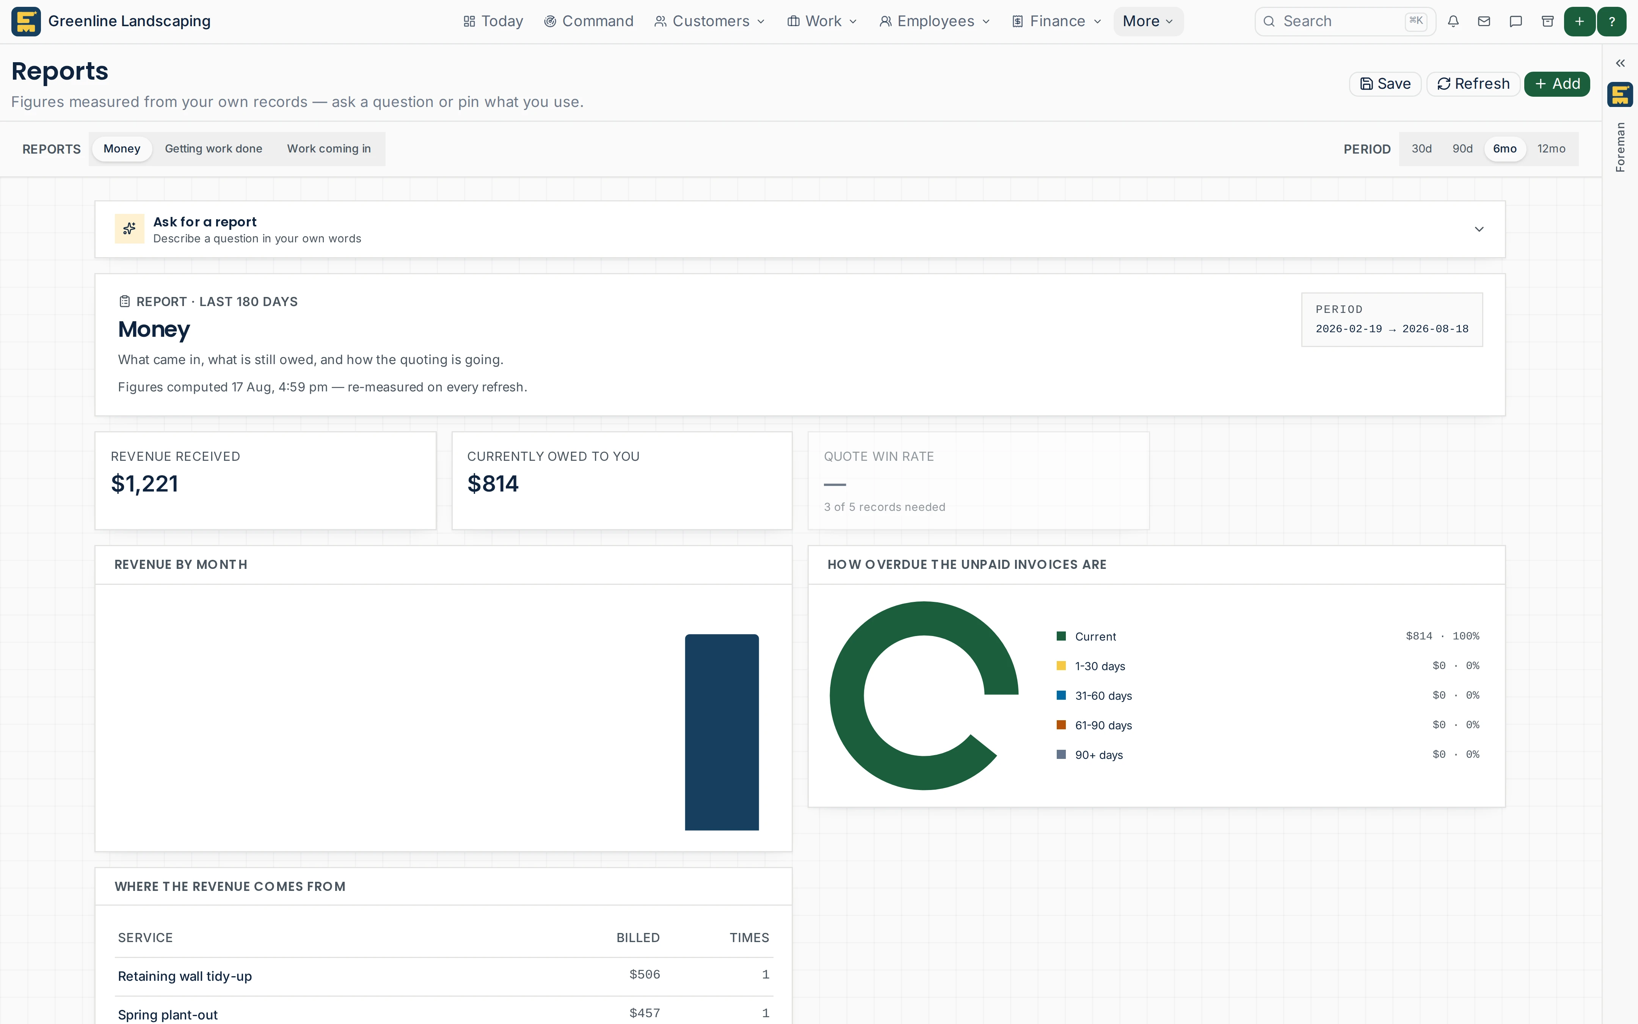Switch to the Getting work done tab

click(x=213, y=149)
